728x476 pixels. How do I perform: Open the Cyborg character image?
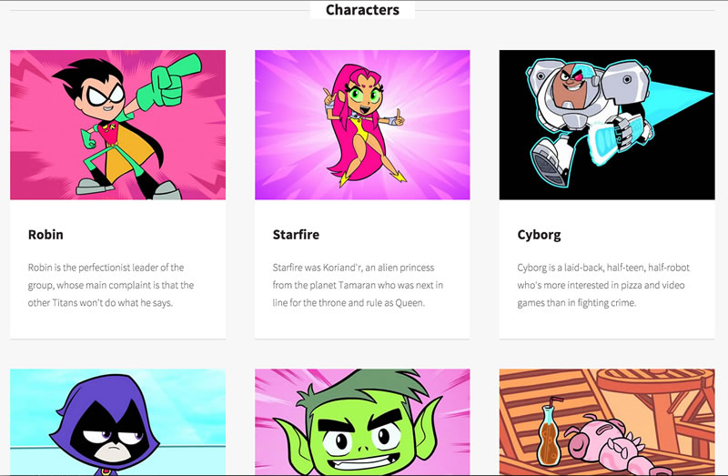coord(607,125)
